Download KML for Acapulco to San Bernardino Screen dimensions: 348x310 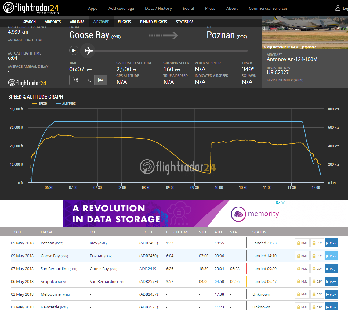[x=302, y=282]
